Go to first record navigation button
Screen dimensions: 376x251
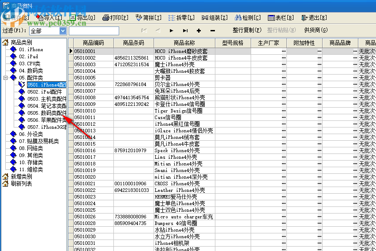click(144, 30)
